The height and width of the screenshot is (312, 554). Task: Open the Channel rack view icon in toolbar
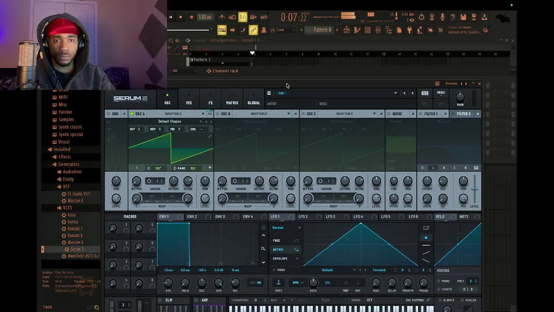pos(367,30)
